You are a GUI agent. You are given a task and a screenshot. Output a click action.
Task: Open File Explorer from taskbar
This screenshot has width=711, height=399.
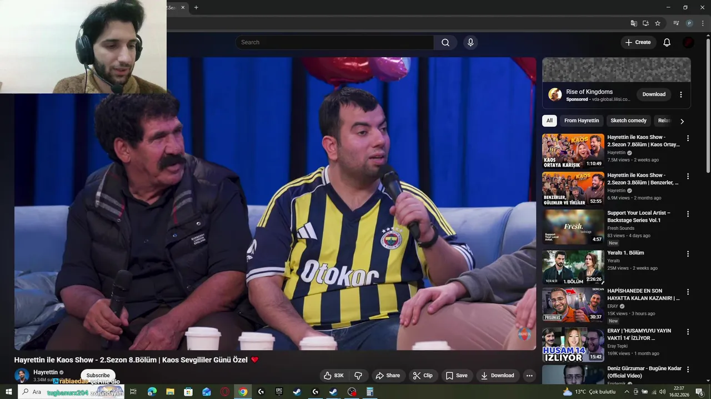click(170, 392)
